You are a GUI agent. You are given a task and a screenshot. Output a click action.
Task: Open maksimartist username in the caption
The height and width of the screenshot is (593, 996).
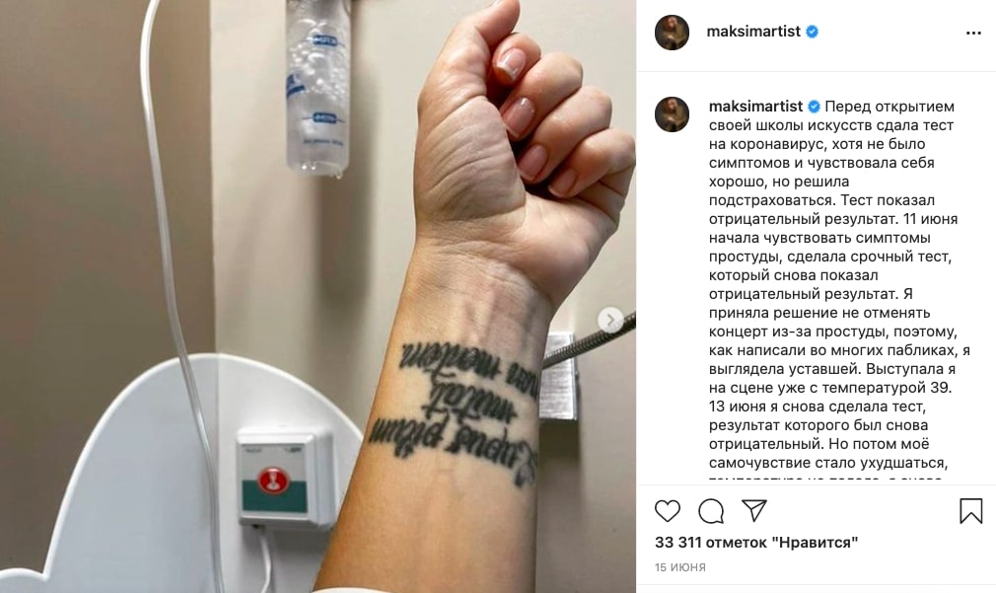pos(756,107)
